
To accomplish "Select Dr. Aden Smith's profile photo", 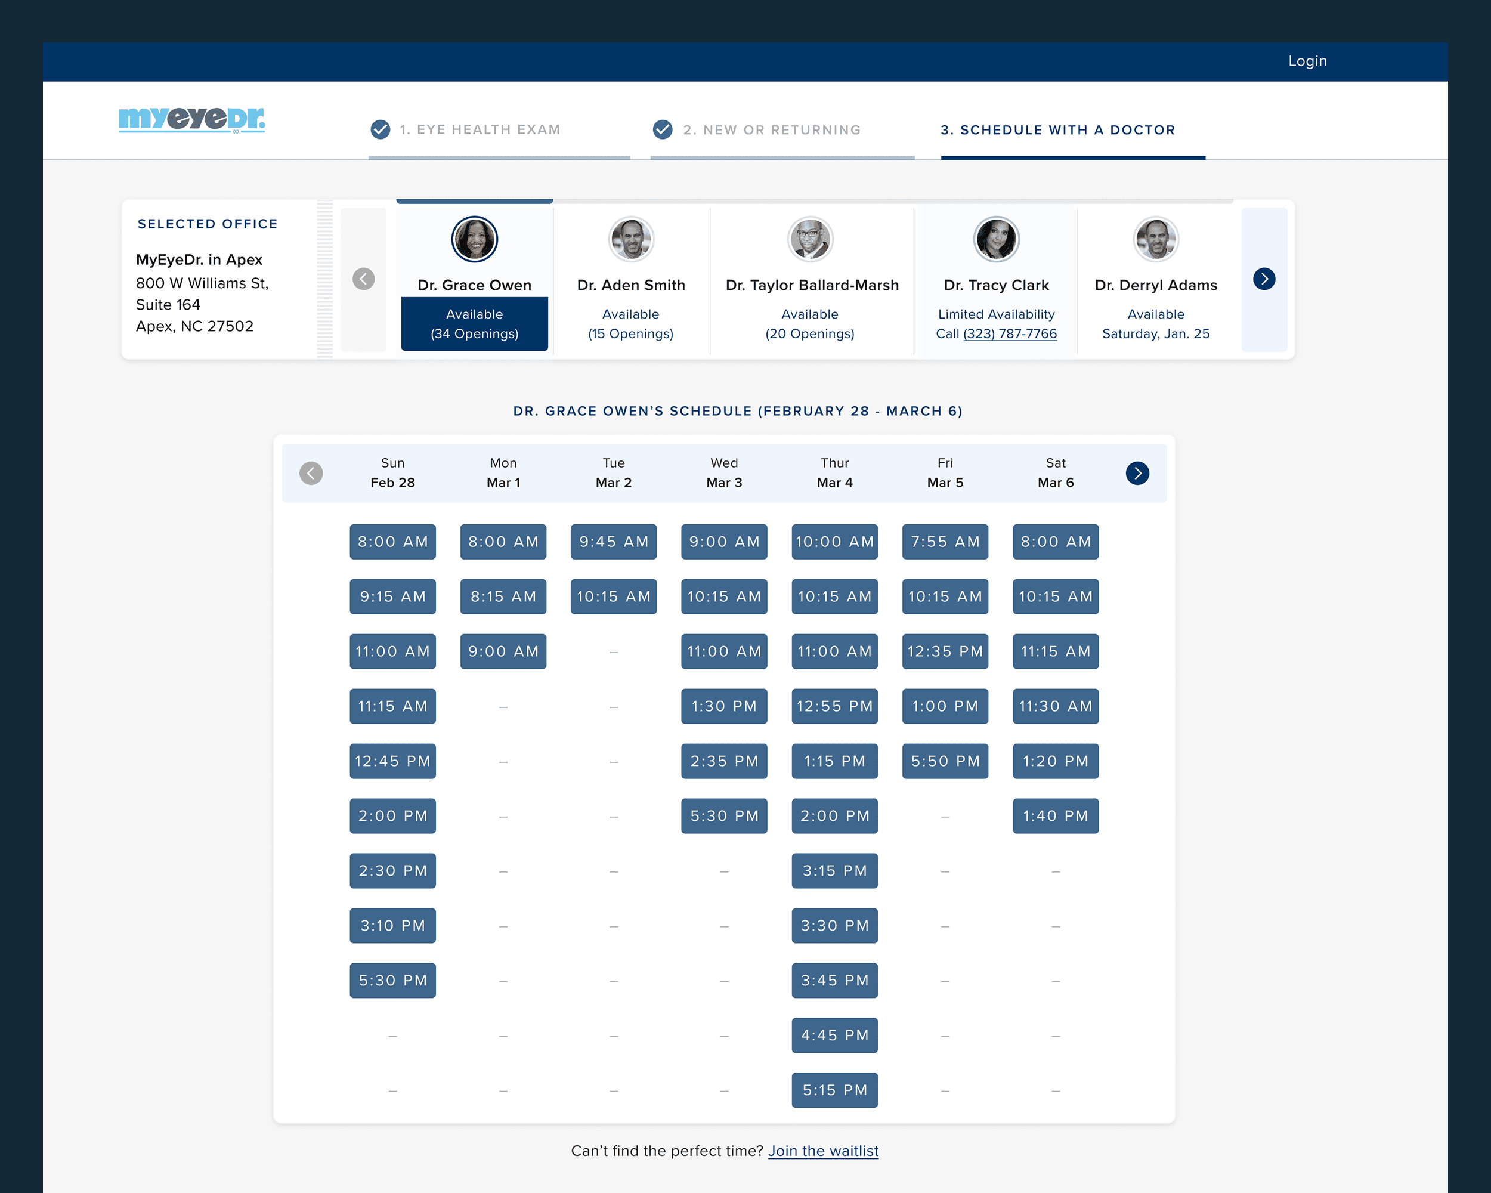I will click(x=631, y=239).
